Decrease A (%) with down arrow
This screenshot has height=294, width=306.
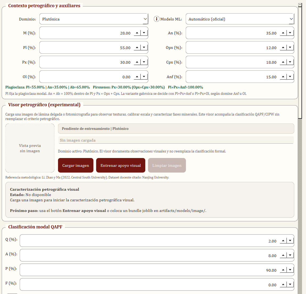tap(290, 255)
